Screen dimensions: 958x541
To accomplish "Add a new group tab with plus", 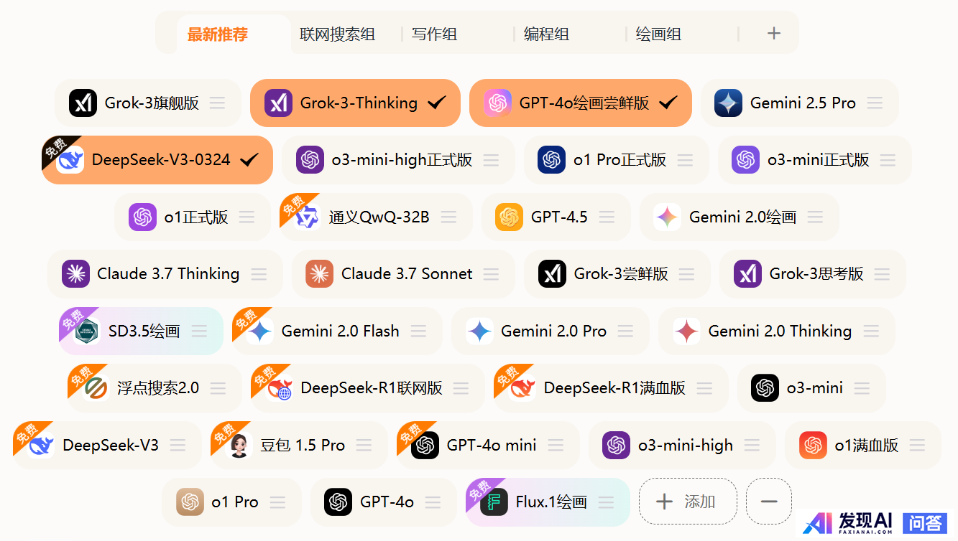I will [773, 33].
